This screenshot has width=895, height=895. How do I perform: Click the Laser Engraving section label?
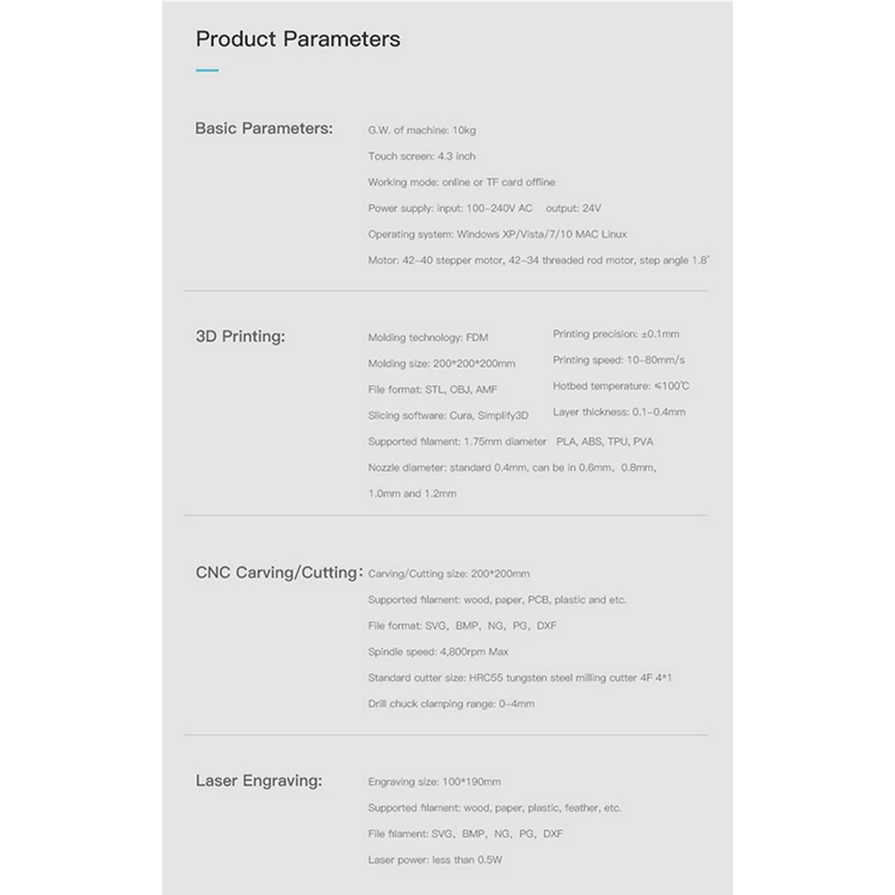[x=259, y=780]
